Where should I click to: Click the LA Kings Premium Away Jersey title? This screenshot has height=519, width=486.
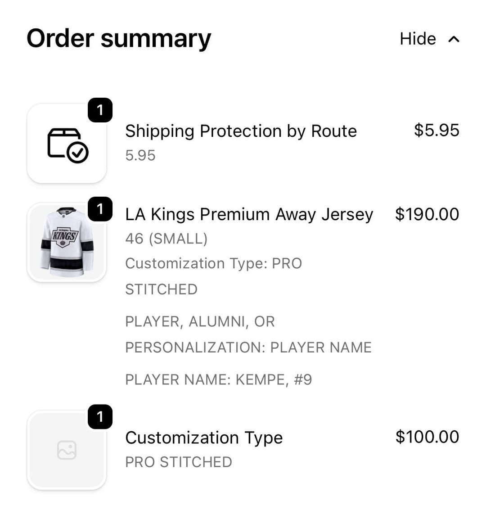coord(249,214)
